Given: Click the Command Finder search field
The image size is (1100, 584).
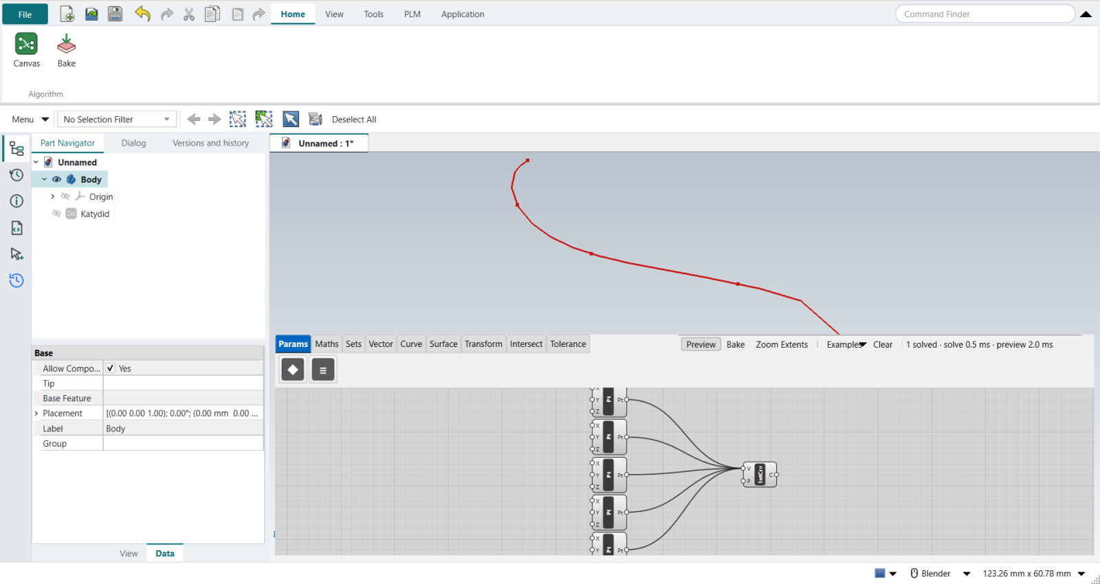Looking at the screenshot, I should coord(984,14).
